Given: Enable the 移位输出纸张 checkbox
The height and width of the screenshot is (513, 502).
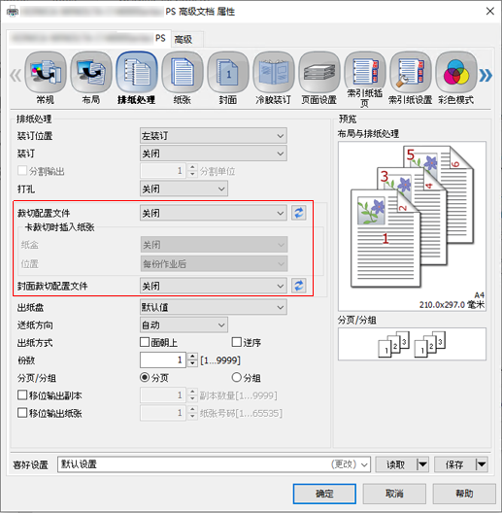Looking at the screenshot, I should point(22,413).
